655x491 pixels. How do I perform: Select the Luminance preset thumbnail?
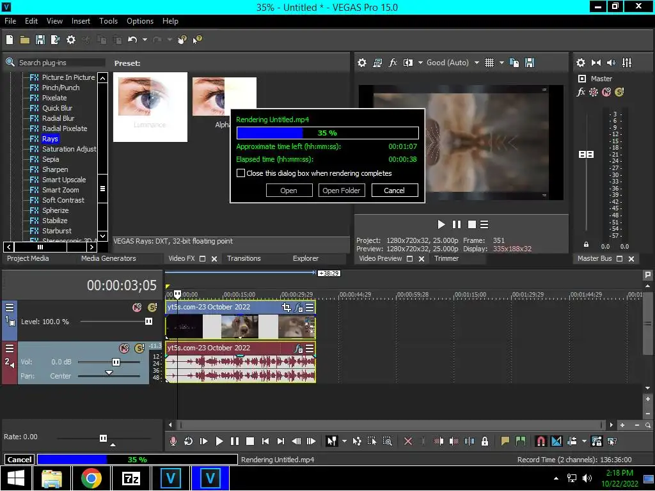pos(150,107)
